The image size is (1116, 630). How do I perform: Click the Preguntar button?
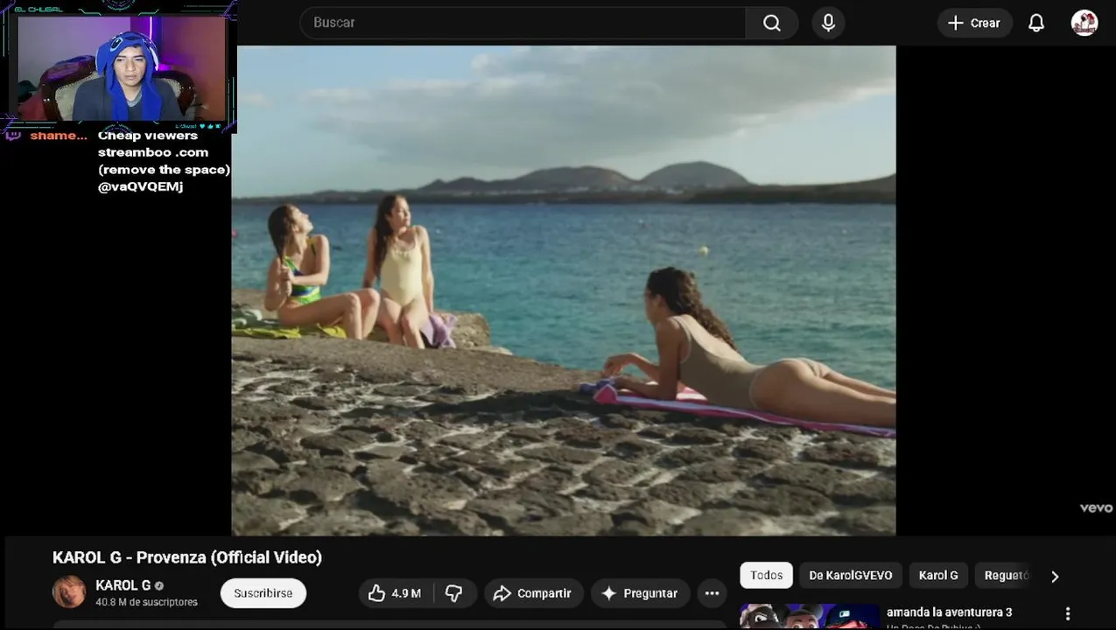pos(640,593)
